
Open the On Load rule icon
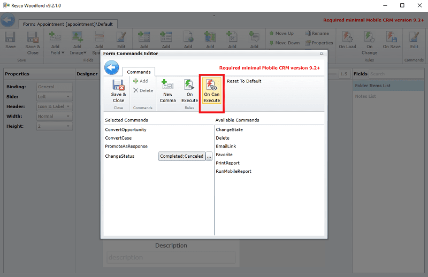(347, 40)
